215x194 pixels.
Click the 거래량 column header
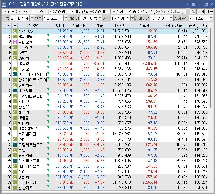[x=118, y=26]
